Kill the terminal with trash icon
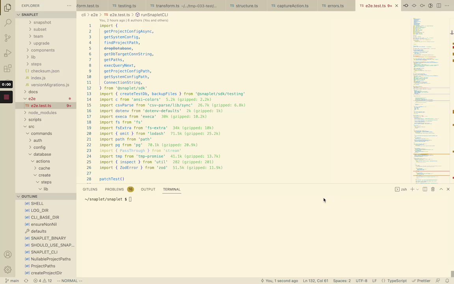The width and height of the screenshot is (454, 284). [x=433, y=189]
